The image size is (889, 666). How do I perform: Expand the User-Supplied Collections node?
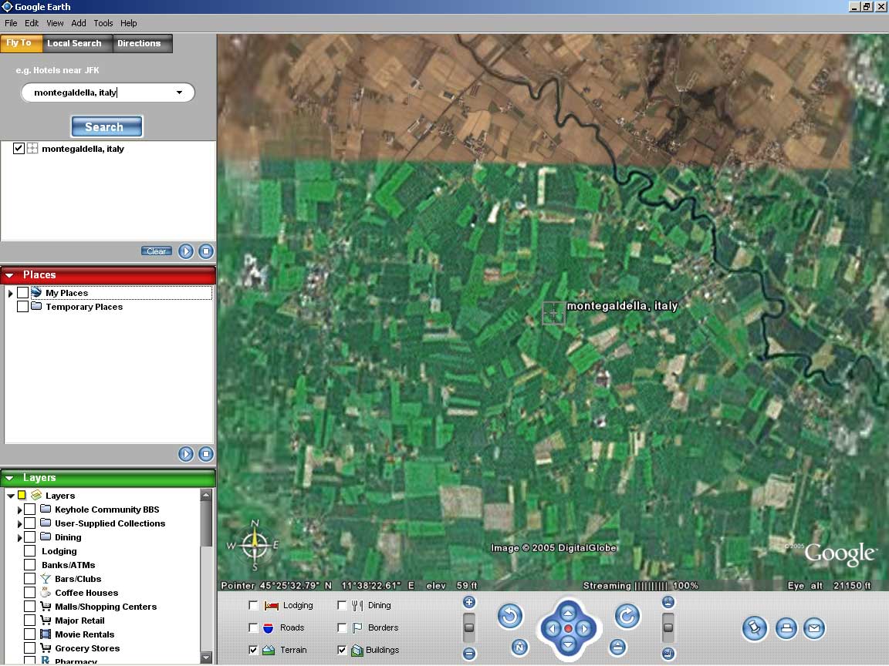pyautogui.click(x=19, y=524)
